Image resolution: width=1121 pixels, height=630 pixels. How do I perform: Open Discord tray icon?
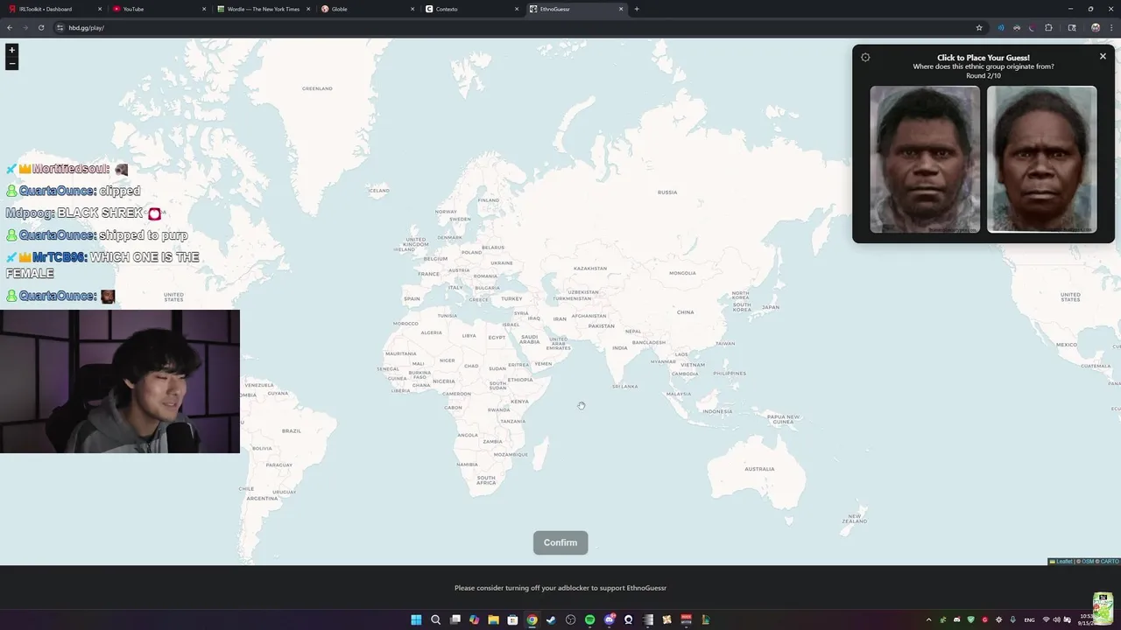tap(957, 619)
